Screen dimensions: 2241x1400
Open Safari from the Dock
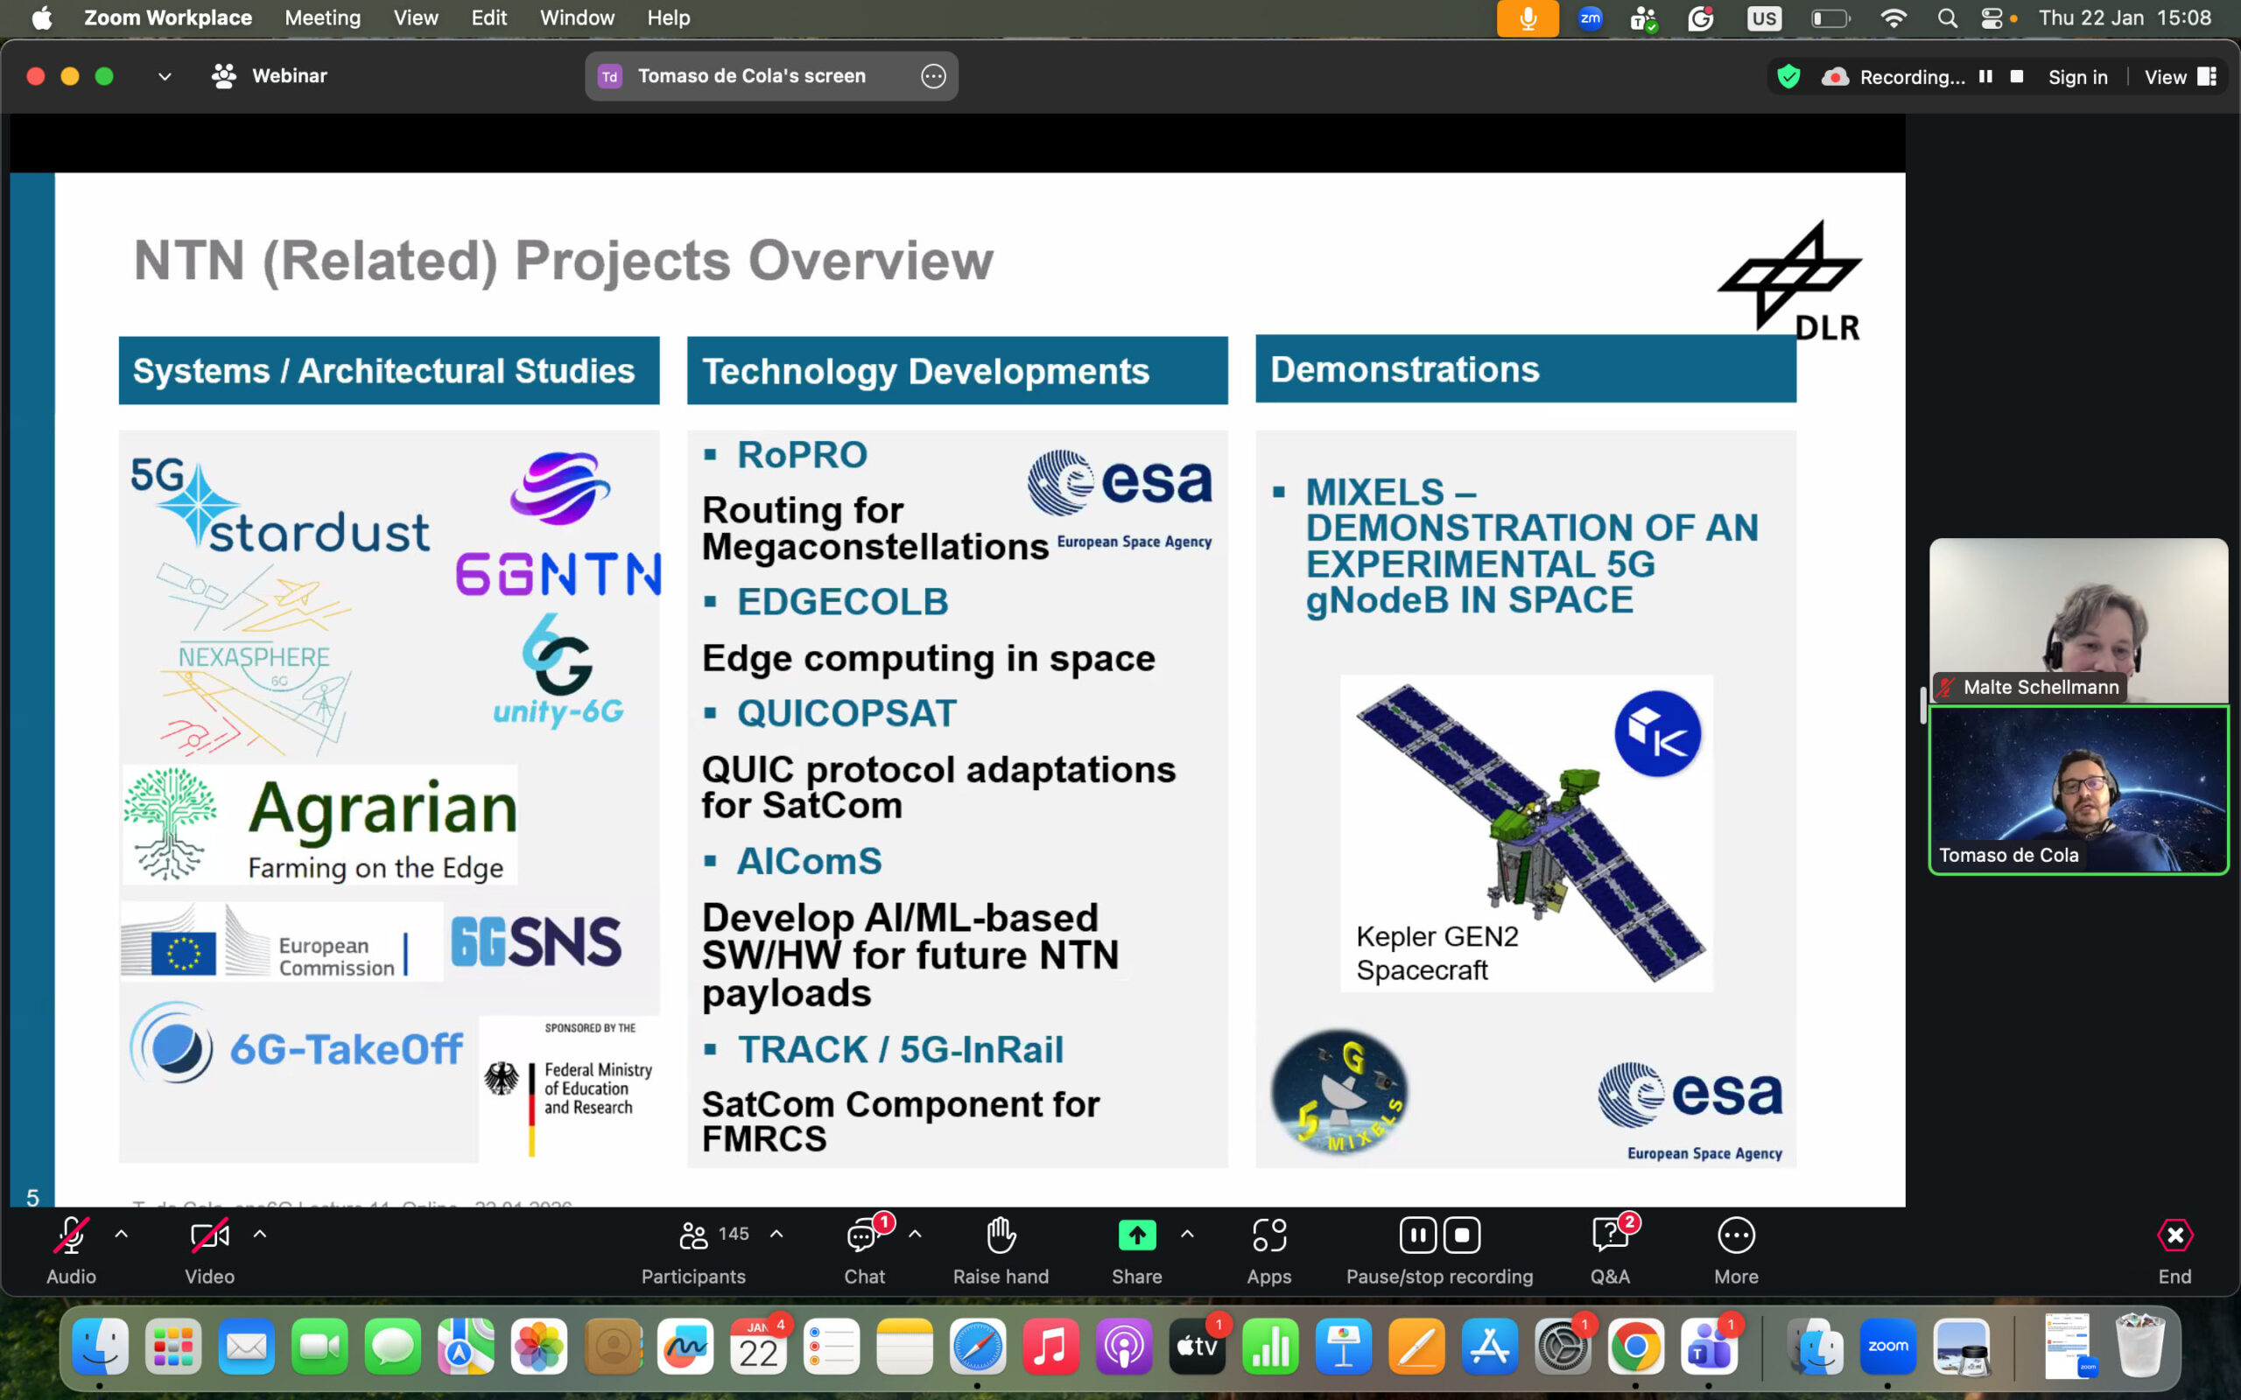pyautogui.click(x=977, y=1347)
